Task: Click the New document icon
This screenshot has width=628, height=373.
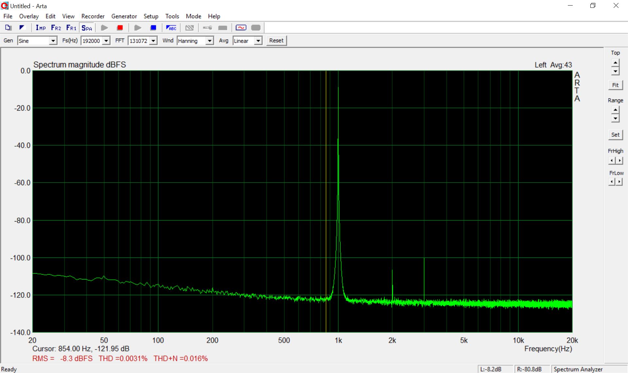Action: tap(8, 28)
